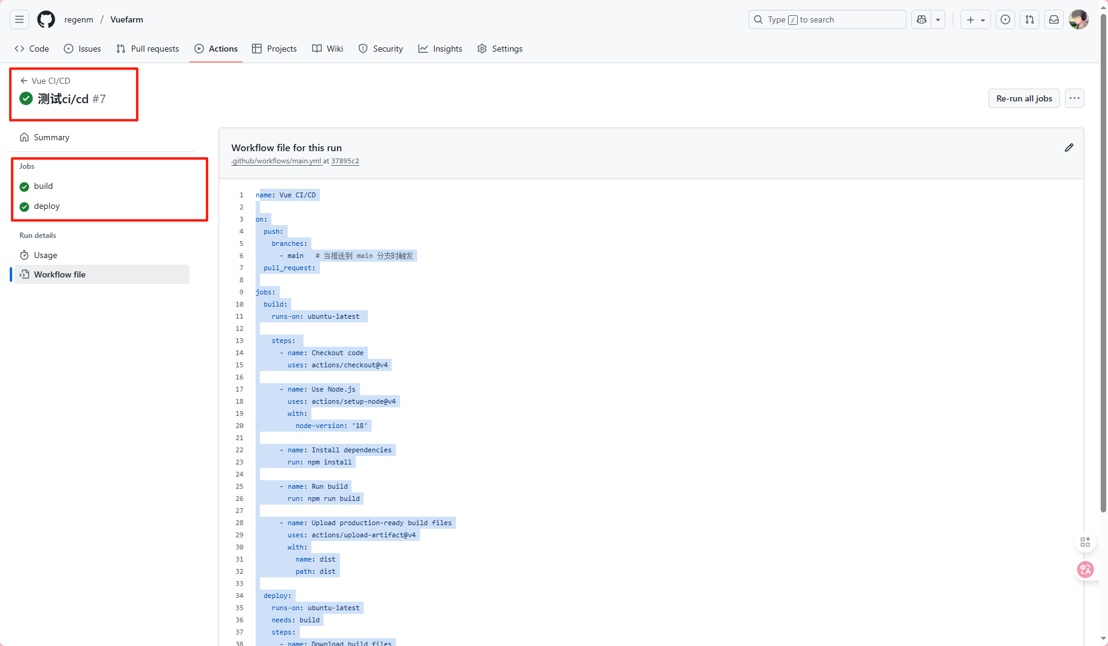Switch to the Security tab
This screenshot has height=646, width=1108.
coord(381,49)
